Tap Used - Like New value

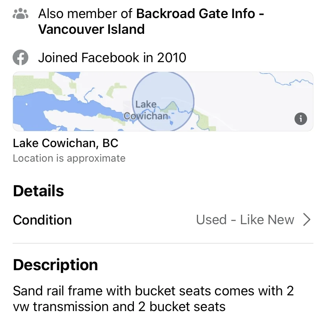tap(245, 219)
